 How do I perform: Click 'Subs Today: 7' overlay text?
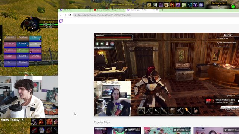pos(12,120)
